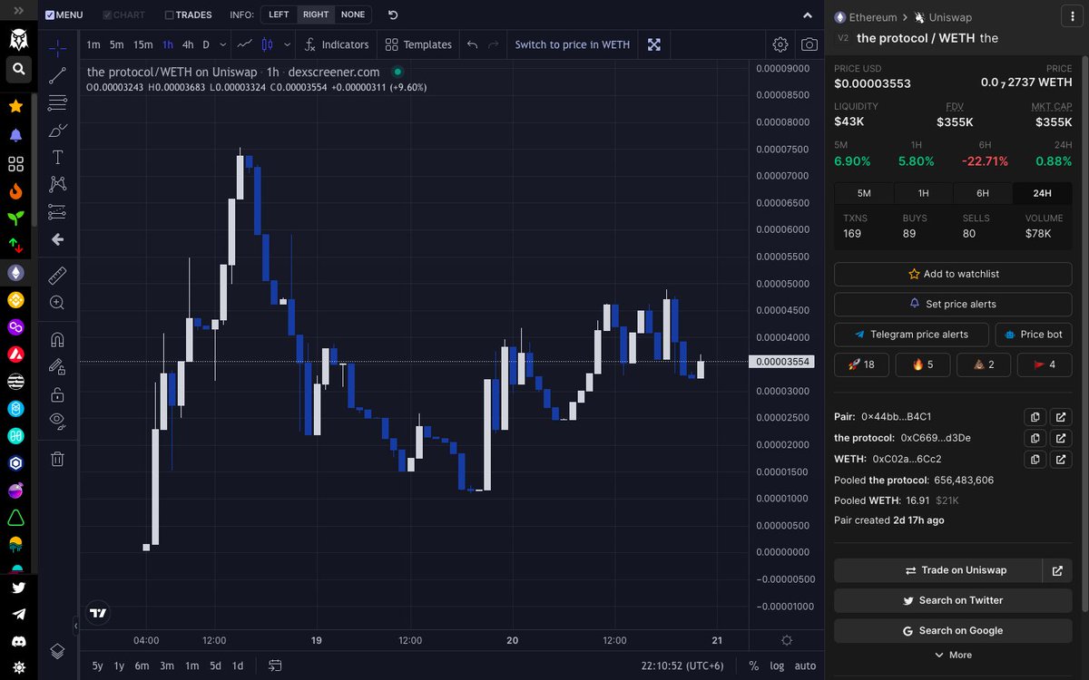Switch stats to the 24H tab
This screenshot has width=1089, height=680.
(x=1042, y=193)
